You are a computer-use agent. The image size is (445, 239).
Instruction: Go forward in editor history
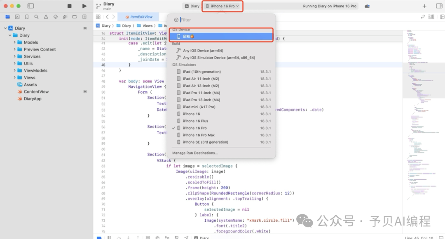pos(114,17)
